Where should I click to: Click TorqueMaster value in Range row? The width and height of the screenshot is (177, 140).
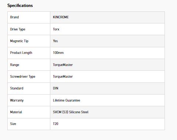pyautogui.click(x=63, y=65)
